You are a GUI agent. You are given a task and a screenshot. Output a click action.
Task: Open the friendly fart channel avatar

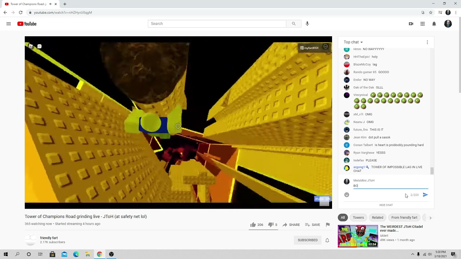(31, 240)
